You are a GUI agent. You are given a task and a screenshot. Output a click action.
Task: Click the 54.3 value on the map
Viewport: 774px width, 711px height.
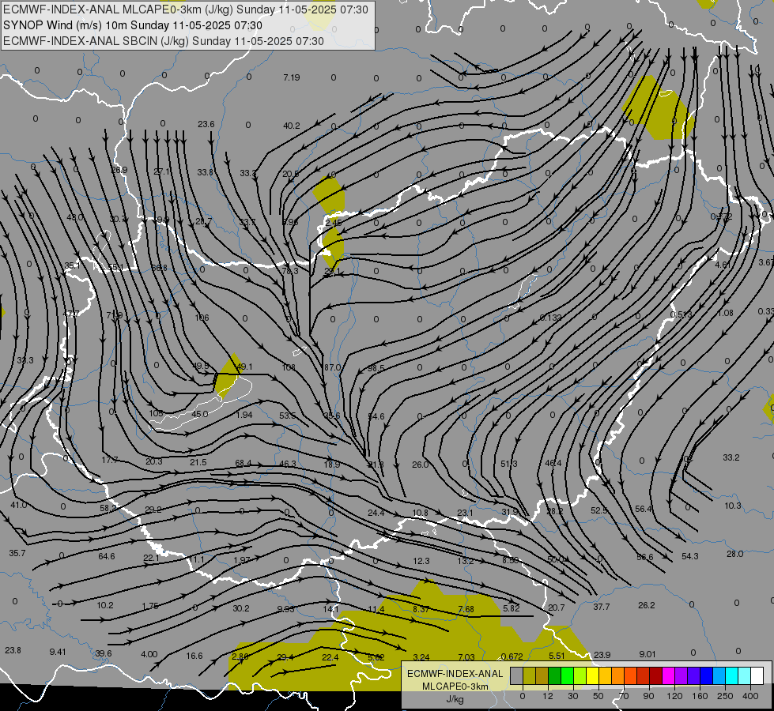coord(689,556)
